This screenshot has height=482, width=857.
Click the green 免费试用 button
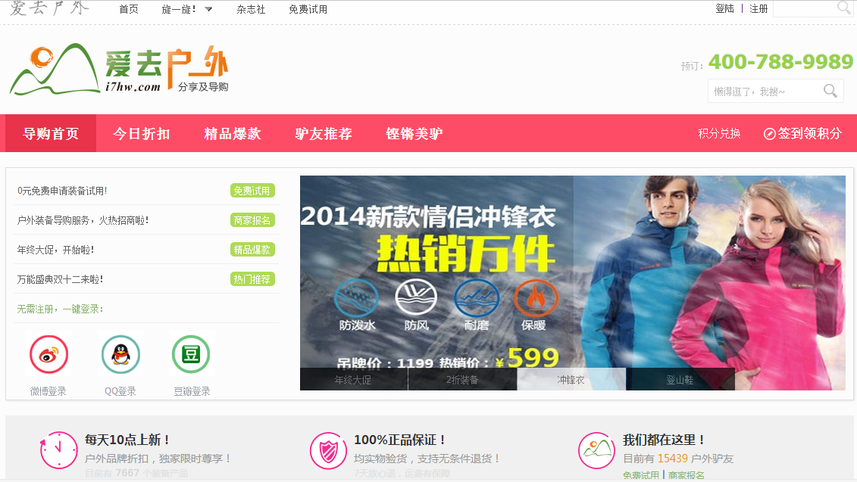coord(252,191)
